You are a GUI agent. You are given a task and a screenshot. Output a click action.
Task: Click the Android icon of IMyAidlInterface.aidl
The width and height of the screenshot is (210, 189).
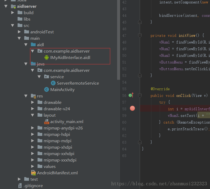47,57
